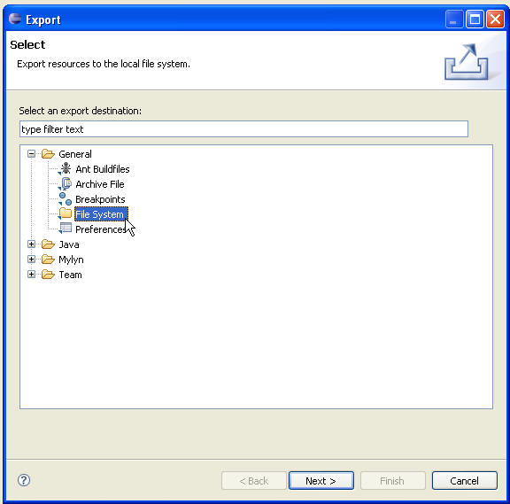Click the Breakpoints blue dots icon
Image resolution: width=510 pixels, height=504 pixels.
65,198
